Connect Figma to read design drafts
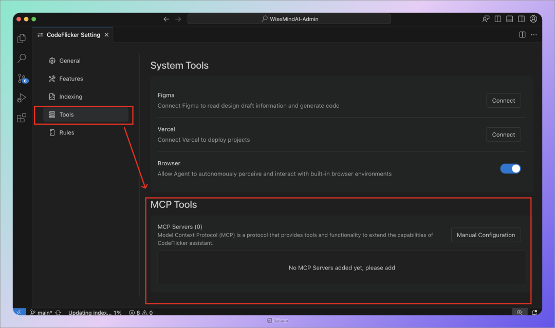 [503, 100]
